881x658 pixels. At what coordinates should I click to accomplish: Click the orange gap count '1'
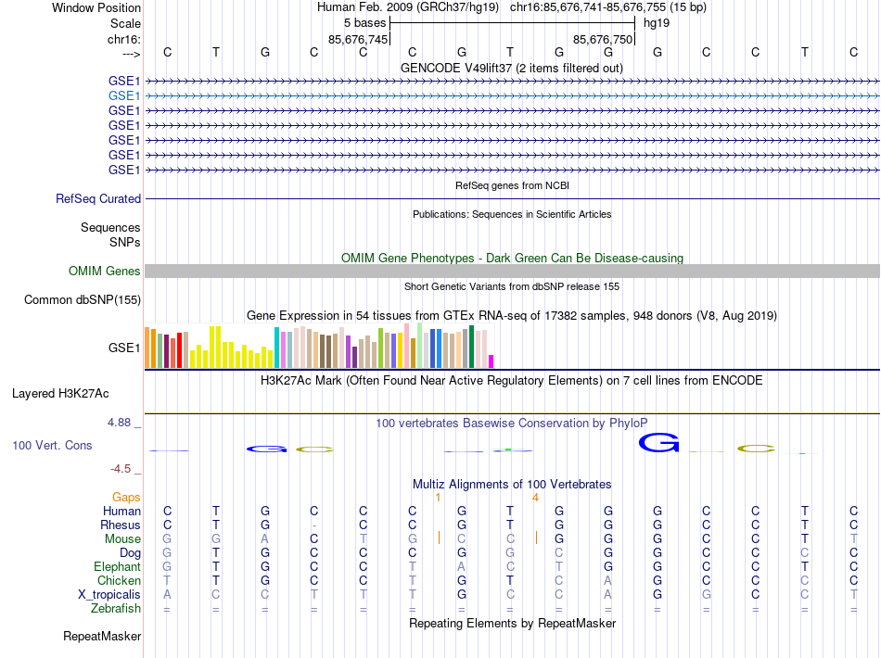439,498
